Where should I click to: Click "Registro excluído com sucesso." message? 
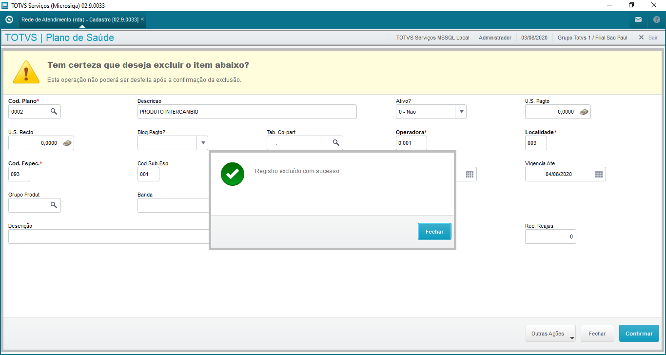click(x=298, y=171)
